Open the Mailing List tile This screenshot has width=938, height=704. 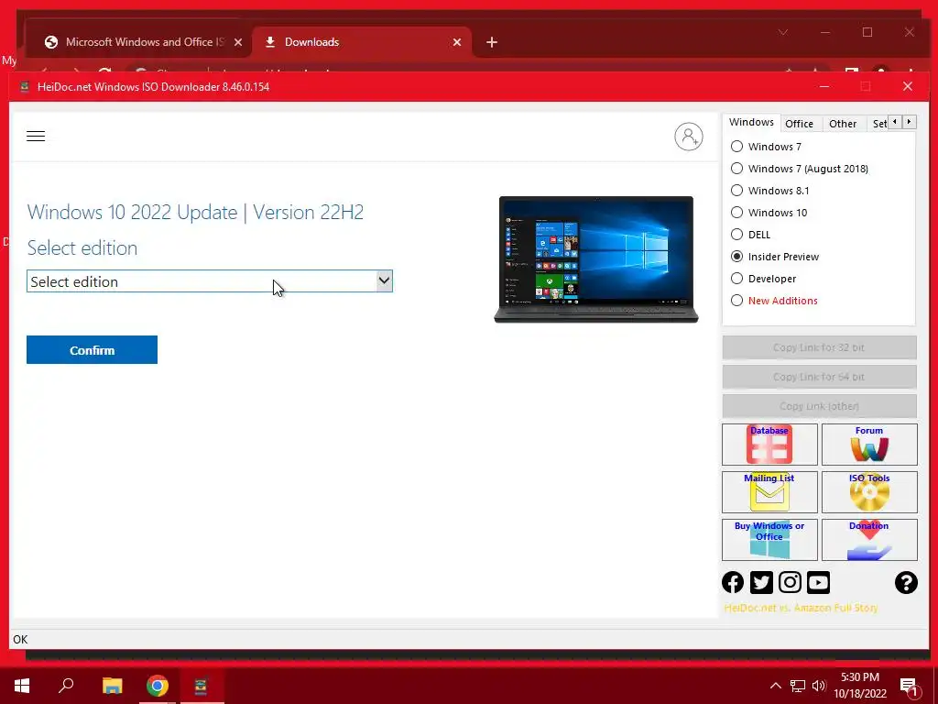coord(769,492)
